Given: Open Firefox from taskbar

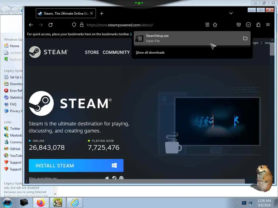Looking at the screenshot, I should (x=41, y=203).
